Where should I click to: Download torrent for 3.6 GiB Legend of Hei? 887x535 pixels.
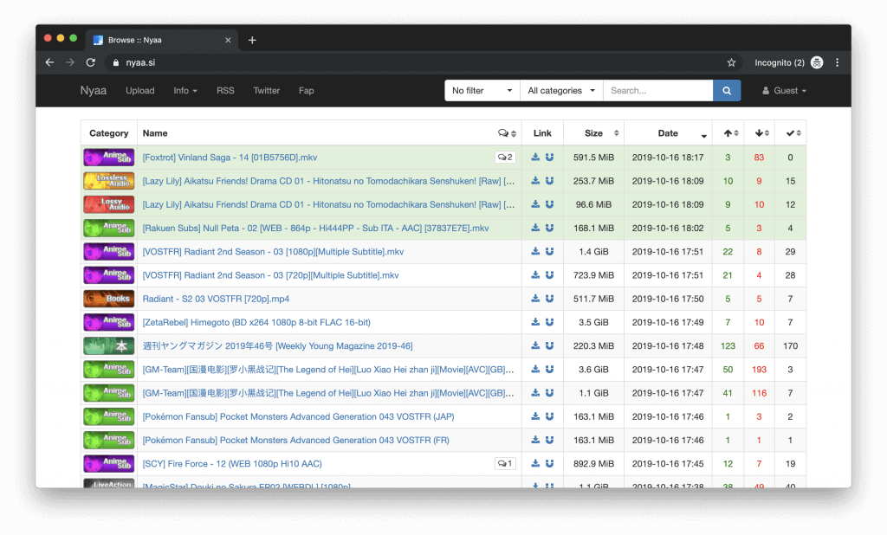click(x=535, y=370)
